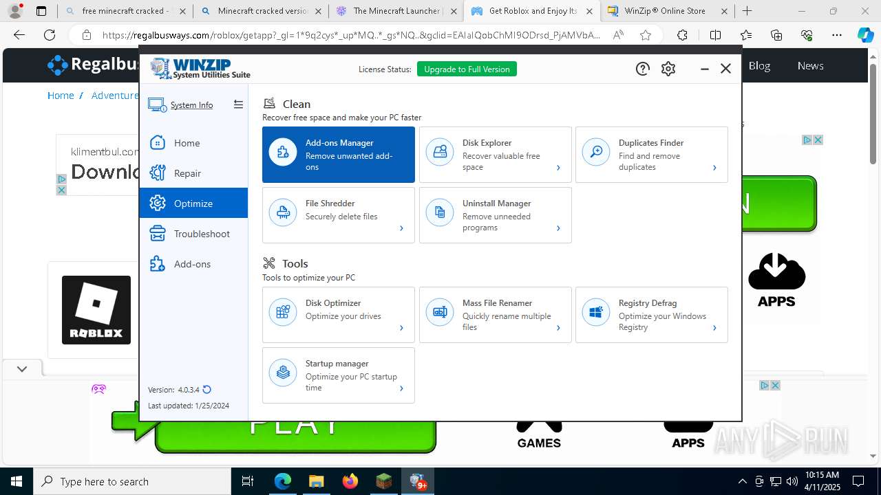Go to Home in WinZip sidebar
Image resolution: width=881 pixels, height=495 pixels.
pyautogui.click(x=193, y=143)
